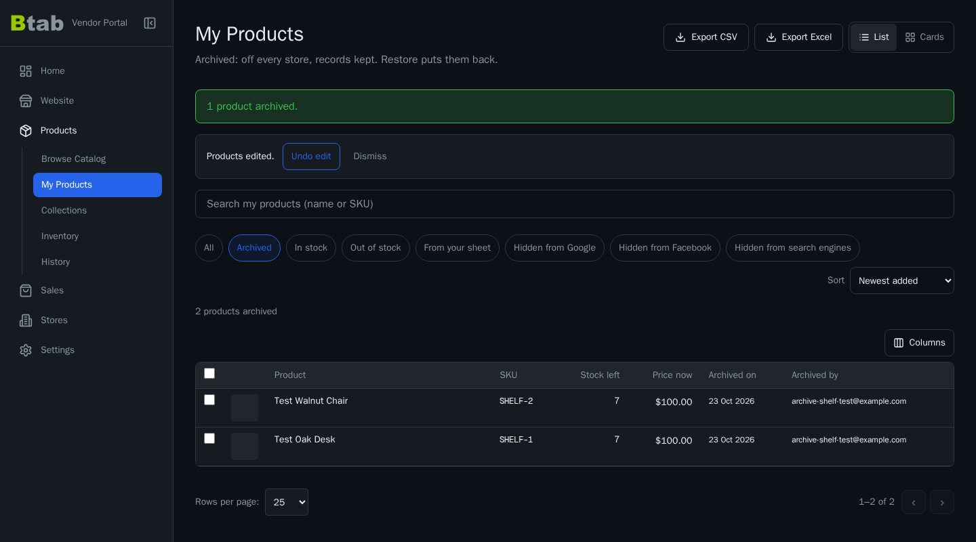Click the Stores building icon
The width and height of the screenshot is (976, 542).
tap(26, 320)
